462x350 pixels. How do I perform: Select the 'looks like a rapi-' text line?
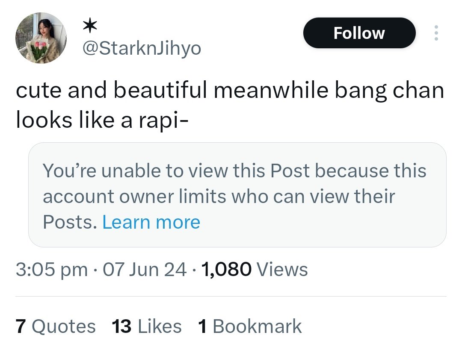pyautogui.click(x=102, y=120)
